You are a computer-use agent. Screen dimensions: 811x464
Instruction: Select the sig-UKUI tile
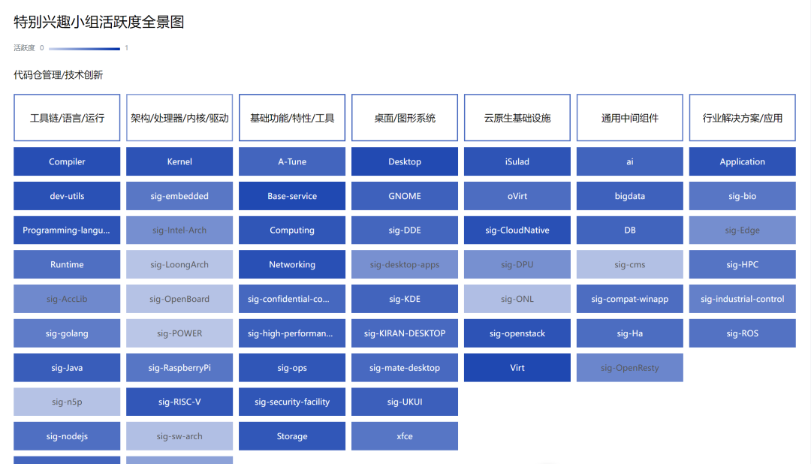[x=405, y=402]
